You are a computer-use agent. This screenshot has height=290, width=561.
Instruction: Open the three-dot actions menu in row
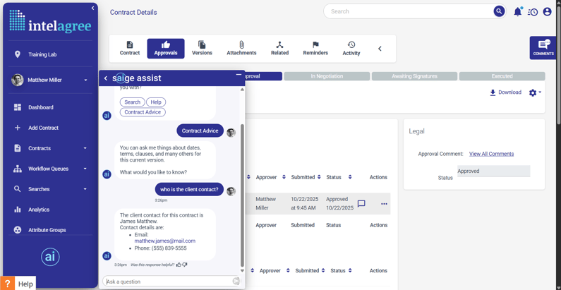(x=384, y=204)
